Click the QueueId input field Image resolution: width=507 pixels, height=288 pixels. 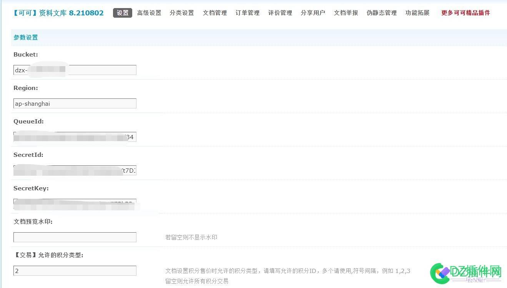pyautogui.click(x=75, y=137)
